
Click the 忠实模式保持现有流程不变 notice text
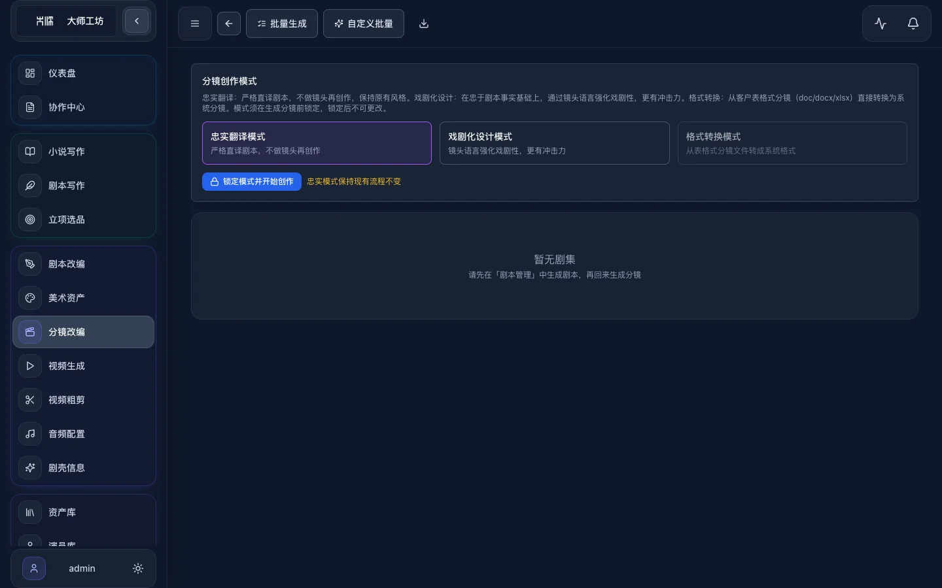pos(354,182)
